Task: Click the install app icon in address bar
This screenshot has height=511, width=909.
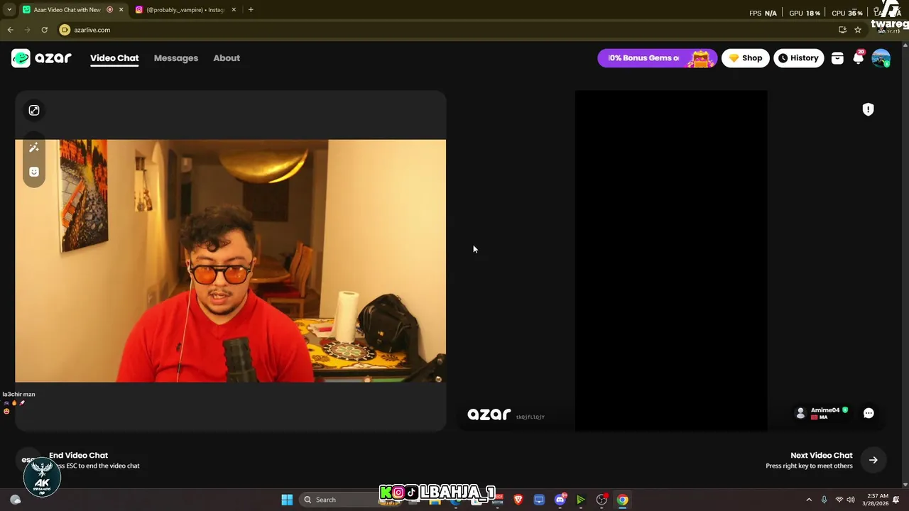Action: pyautogui.click(x=842, y=30)
